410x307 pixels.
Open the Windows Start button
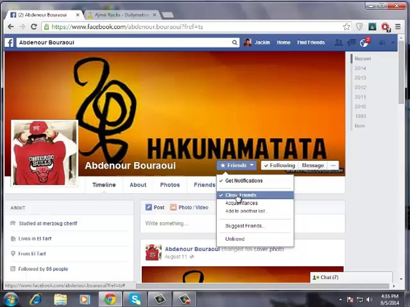[x=10, y=299]
